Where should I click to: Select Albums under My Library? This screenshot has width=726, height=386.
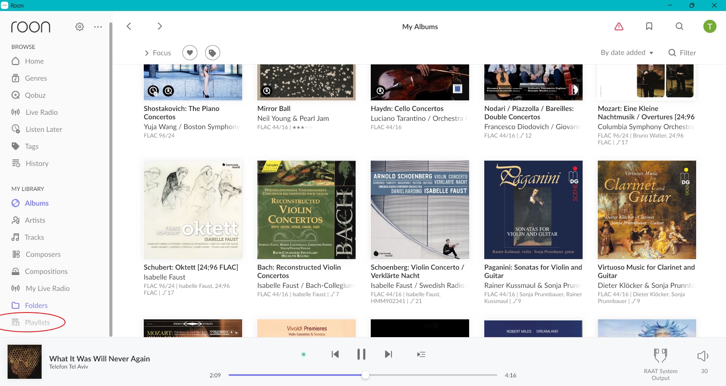(x=30, y=203)
